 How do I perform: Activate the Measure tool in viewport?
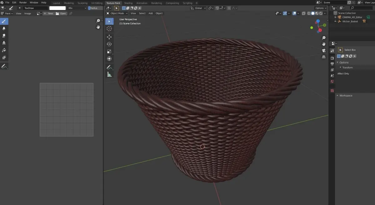[x=109, y=74]
